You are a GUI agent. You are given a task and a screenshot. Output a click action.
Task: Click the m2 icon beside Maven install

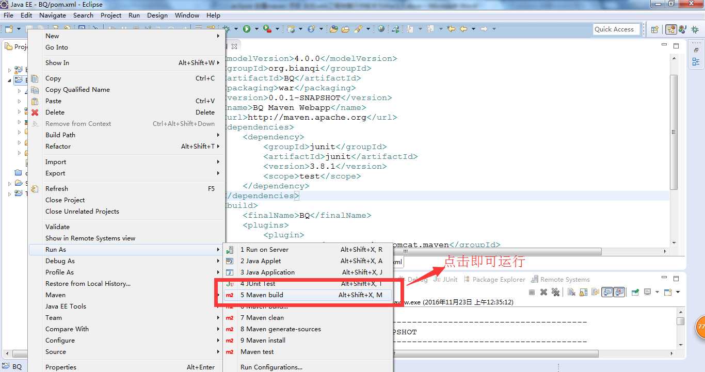(230, 341)
